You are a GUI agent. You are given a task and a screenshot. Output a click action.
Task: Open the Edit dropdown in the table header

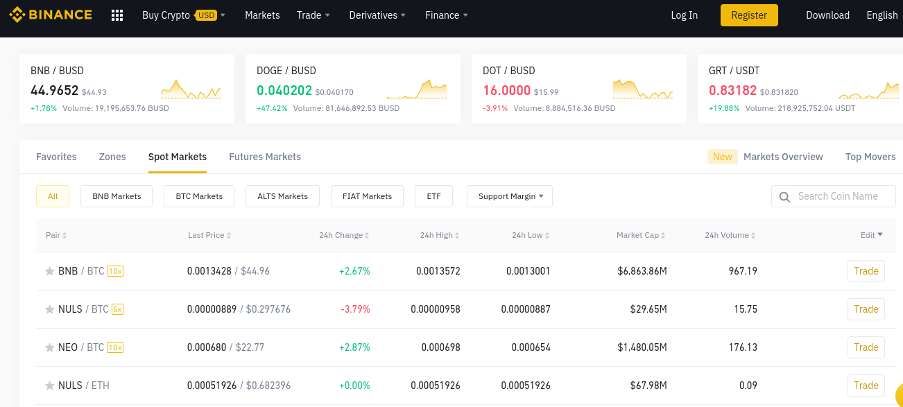(871, 235)
